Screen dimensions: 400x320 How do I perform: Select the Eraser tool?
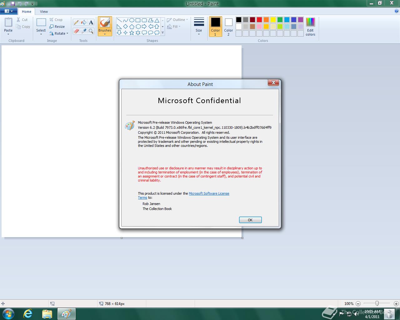[x=76, y=31]
